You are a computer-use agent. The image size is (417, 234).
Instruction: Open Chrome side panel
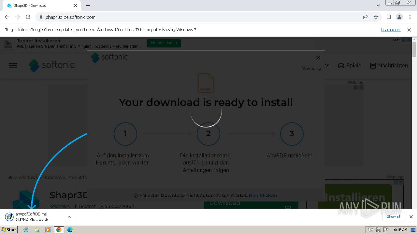[389, 17]
